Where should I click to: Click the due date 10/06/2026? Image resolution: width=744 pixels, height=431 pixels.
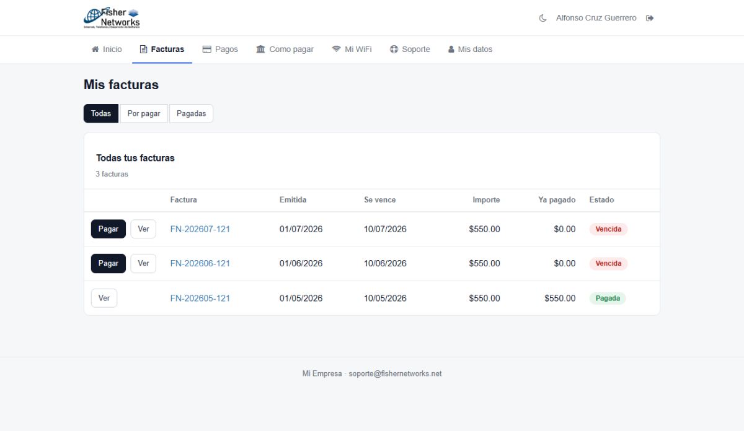[385, 263]
